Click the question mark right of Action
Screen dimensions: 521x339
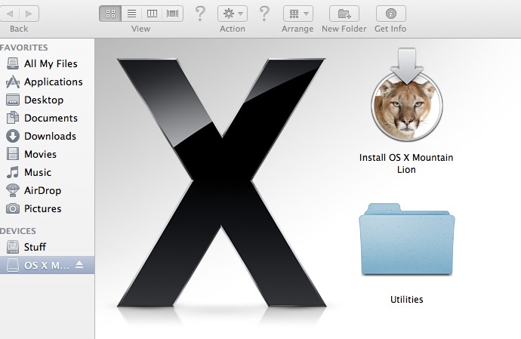coord(264,14)
